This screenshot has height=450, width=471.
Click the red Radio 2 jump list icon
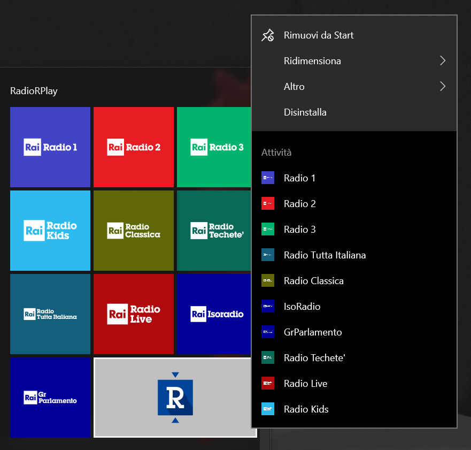pos(268,203)
